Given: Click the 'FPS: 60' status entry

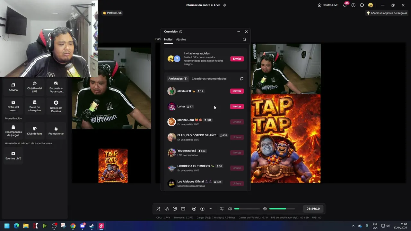Looking at the screenshot, I should tap(317, 218).
